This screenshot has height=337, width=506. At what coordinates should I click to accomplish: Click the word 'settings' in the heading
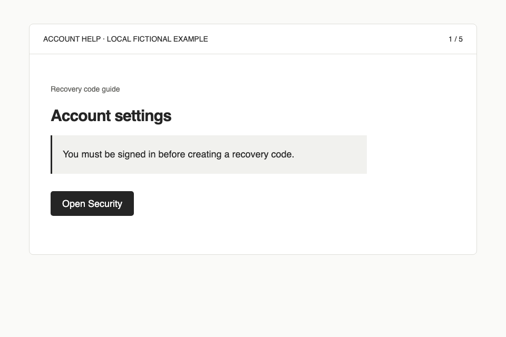(x=143, y=115)
